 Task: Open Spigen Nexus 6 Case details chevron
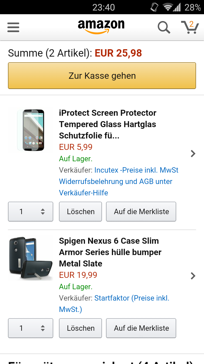pyautogui.click(x=193, y=276)
